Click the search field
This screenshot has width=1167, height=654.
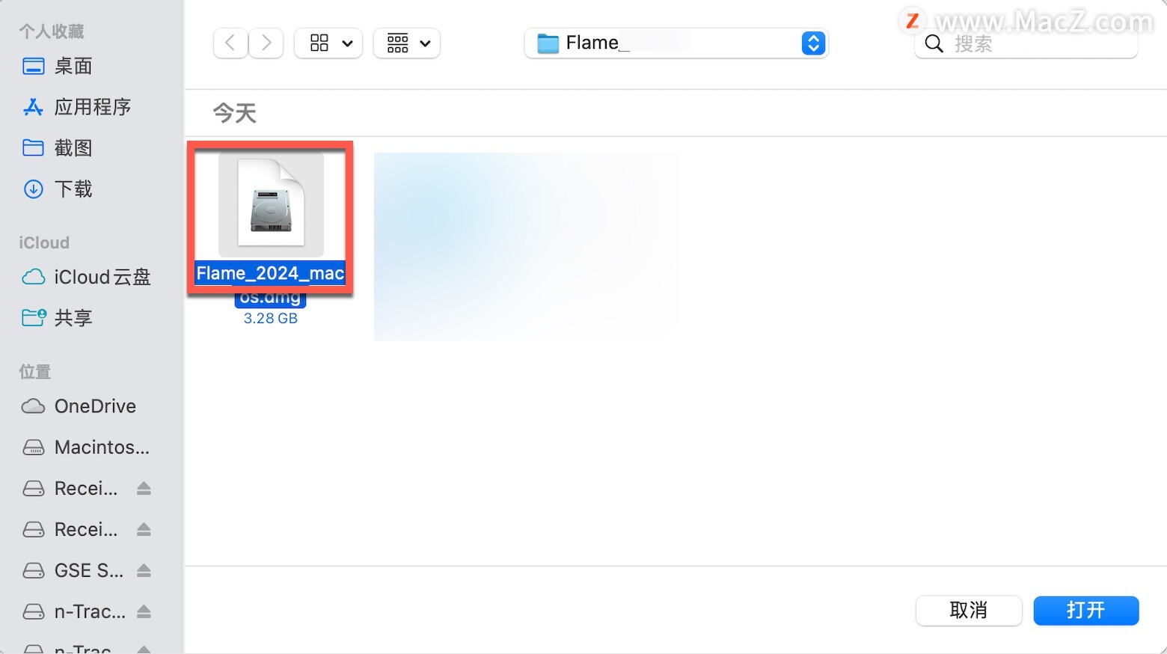point(1026,44)
